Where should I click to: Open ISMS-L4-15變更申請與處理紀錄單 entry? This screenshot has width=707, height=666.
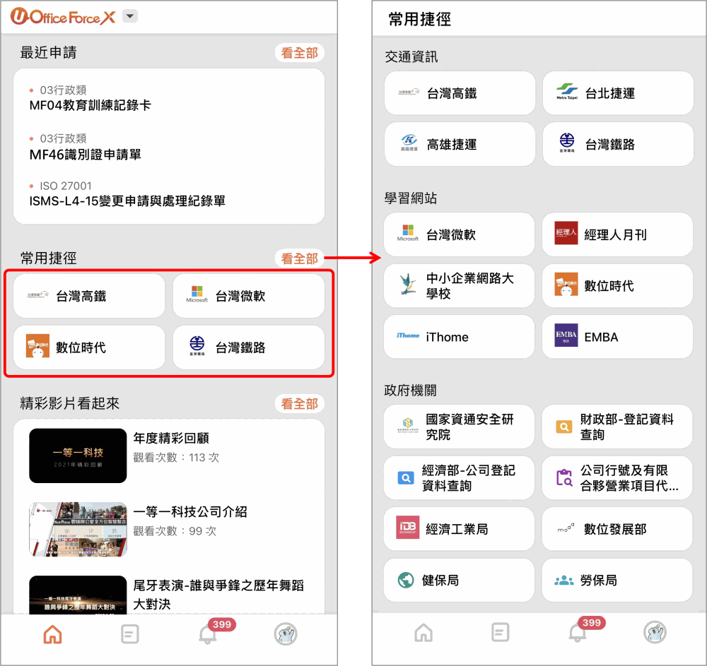(x=127, y=201)
